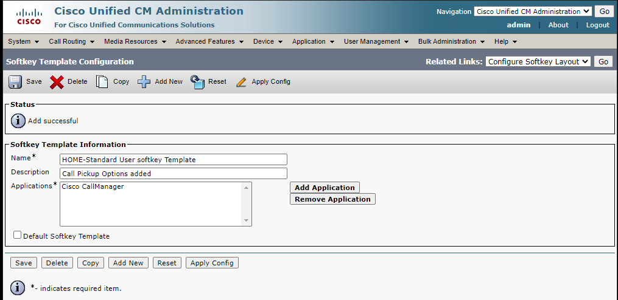Select Cisco CallManager in Applications list
Image resolution: width=618 pixels, height=300 pixels.
pyautogui.click(x=93, y=187)
